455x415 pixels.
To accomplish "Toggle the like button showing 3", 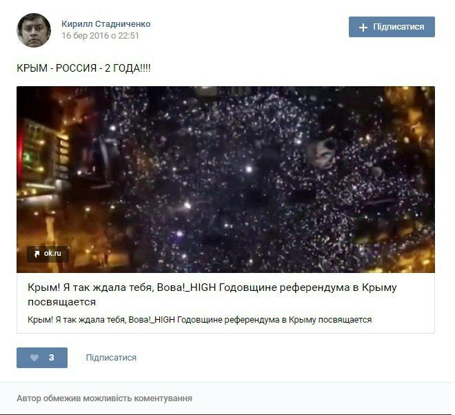I will 42,358.
